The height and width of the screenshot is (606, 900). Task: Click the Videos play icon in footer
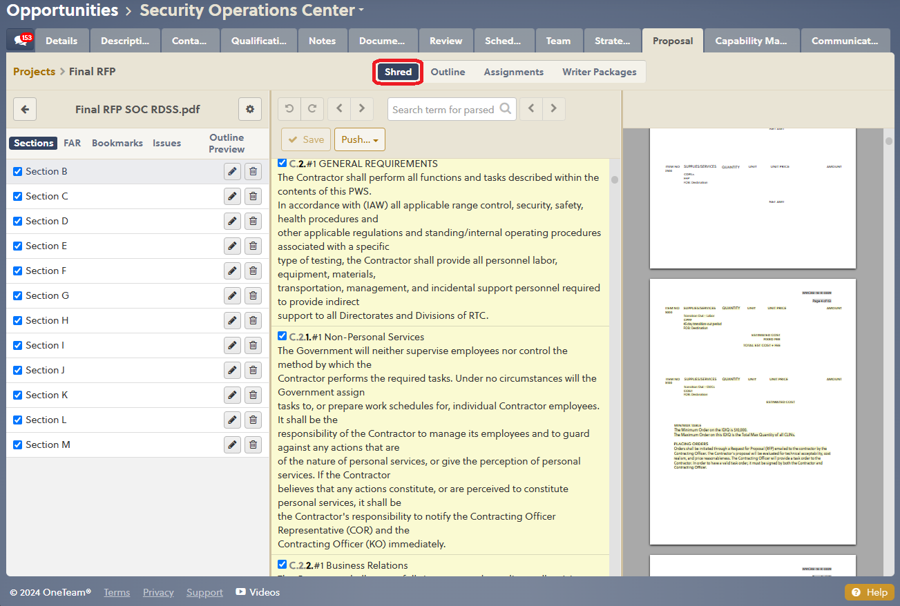click(x=240, y=592)
